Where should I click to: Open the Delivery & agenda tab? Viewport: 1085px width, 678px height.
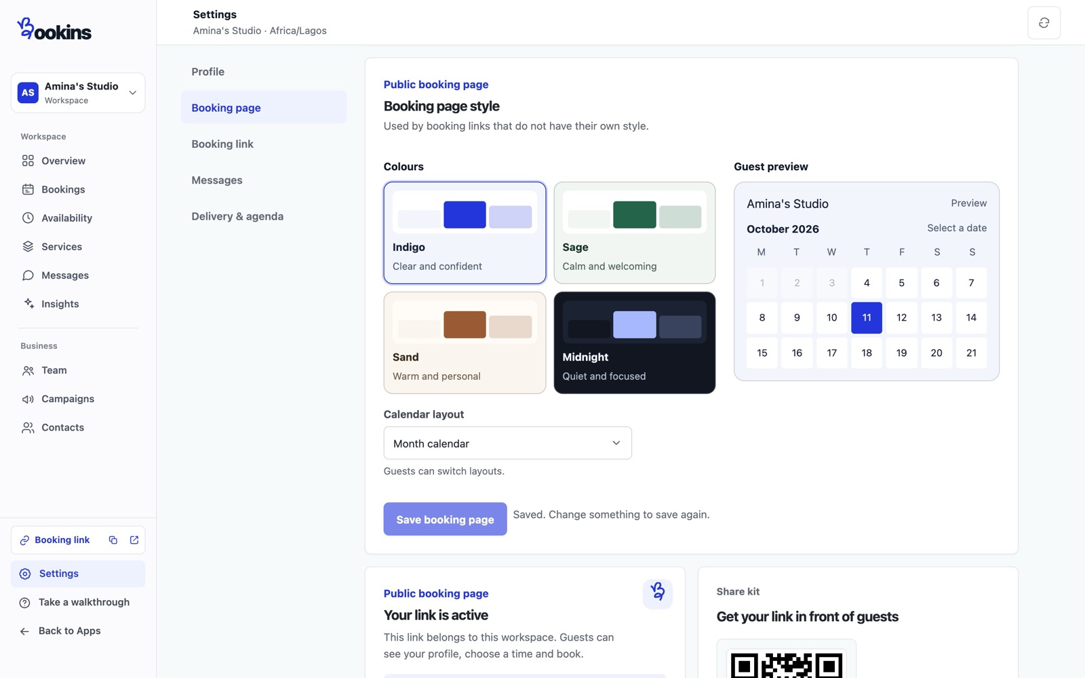263,216
